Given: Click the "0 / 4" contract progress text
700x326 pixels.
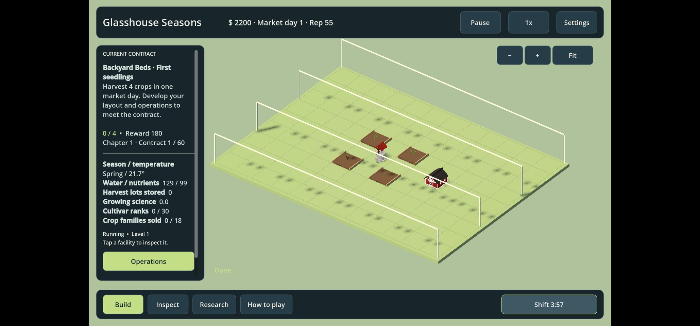Looking at the screenshot, I should point(109,133).
